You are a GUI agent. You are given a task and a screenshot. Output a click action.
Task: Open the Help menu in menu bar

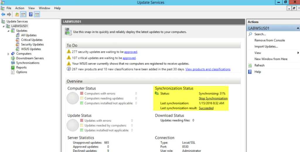57,8
